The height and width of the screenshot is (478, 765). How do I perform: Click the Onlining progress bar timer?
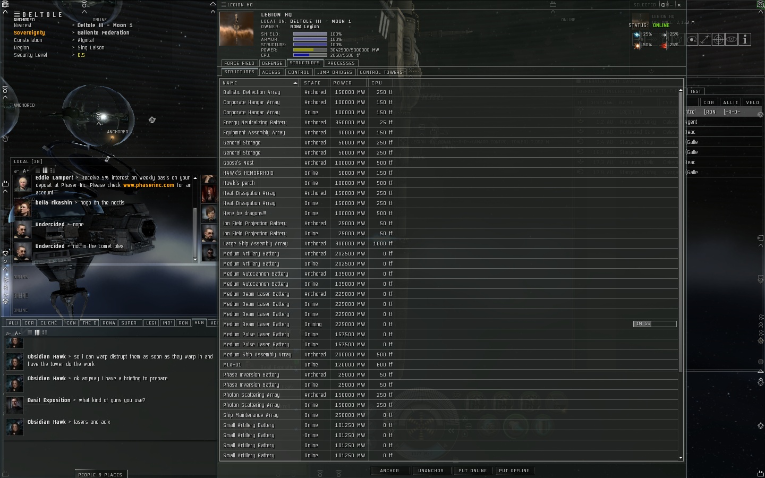click(655, 324)
